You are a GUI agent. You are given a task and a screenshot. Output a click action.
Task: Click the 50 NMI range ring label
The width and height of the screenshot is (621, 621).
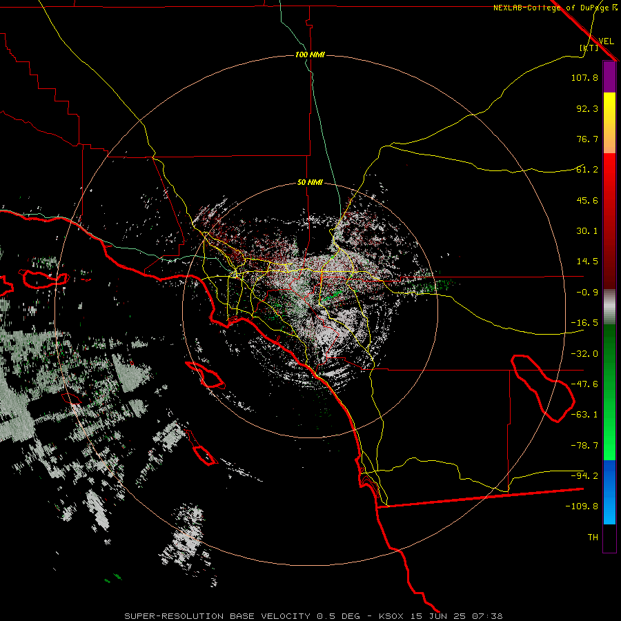310,182
